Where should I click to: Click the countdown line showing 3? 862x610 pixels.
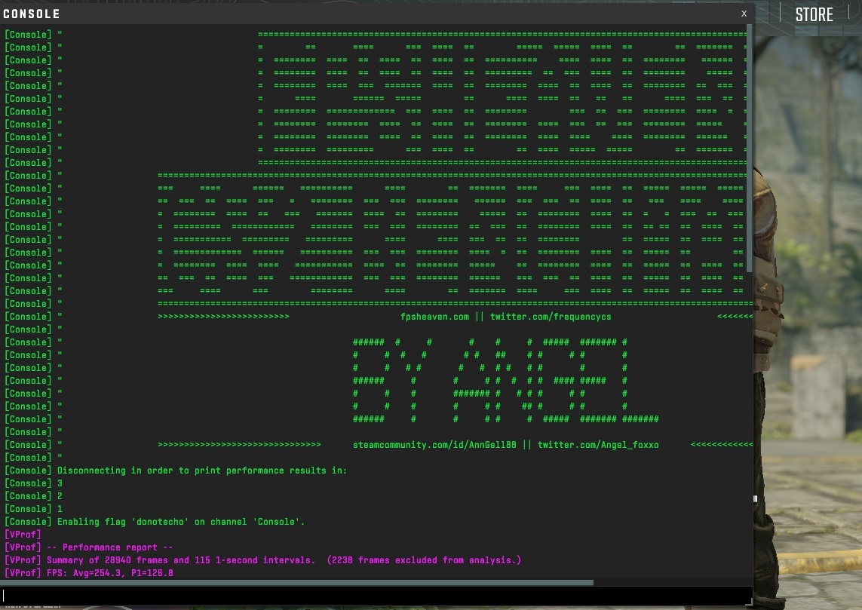[60, 483]
